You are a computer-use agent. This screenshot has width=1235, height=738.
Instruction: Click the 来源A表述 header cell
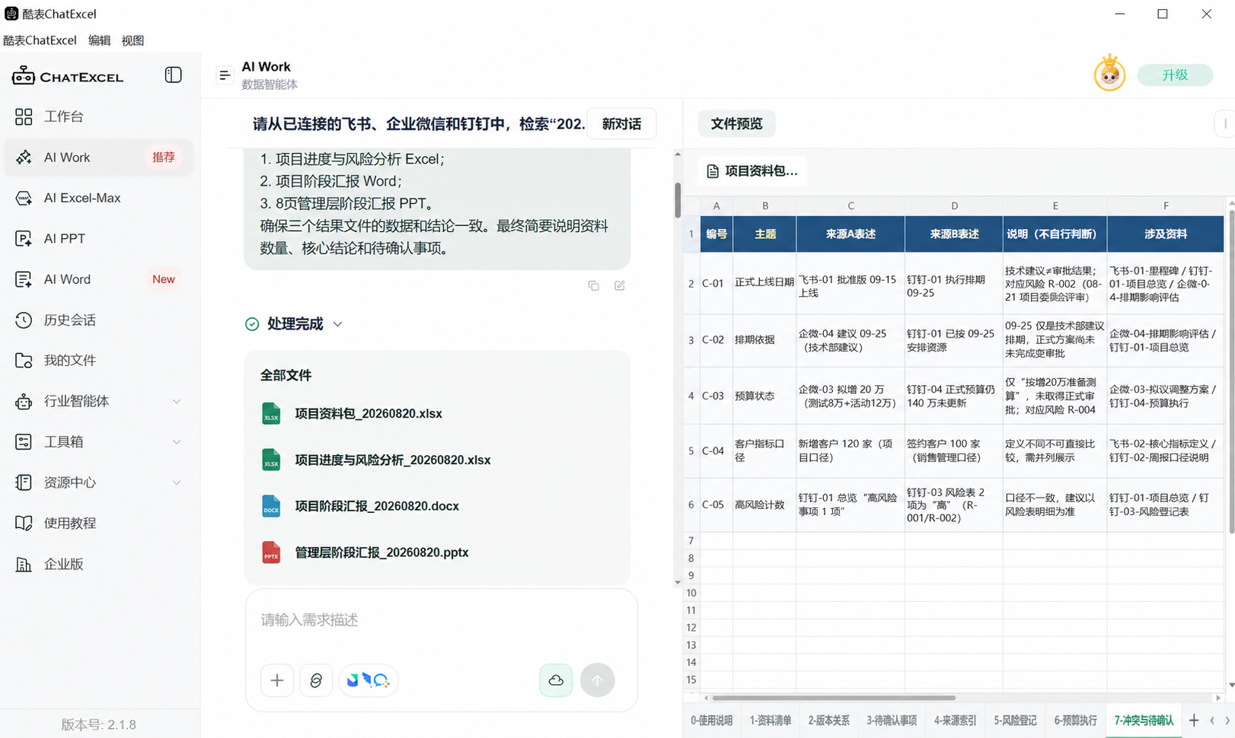[x=850, y=234]
